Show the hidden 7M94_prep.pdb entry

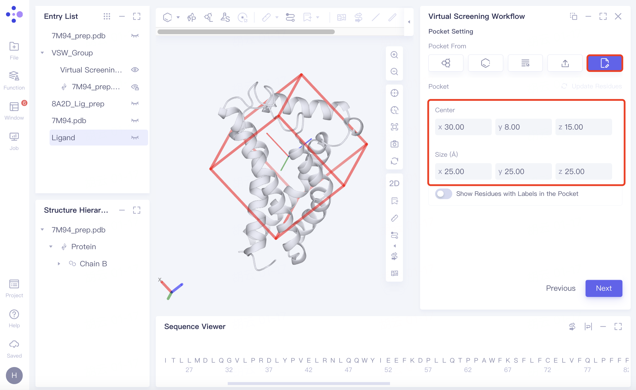coord(135,36)
